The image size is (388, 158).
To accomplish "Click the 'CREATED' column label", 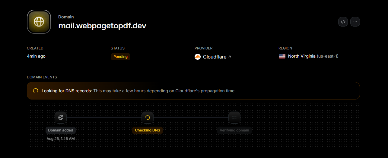I will click(x=35, y=48).
